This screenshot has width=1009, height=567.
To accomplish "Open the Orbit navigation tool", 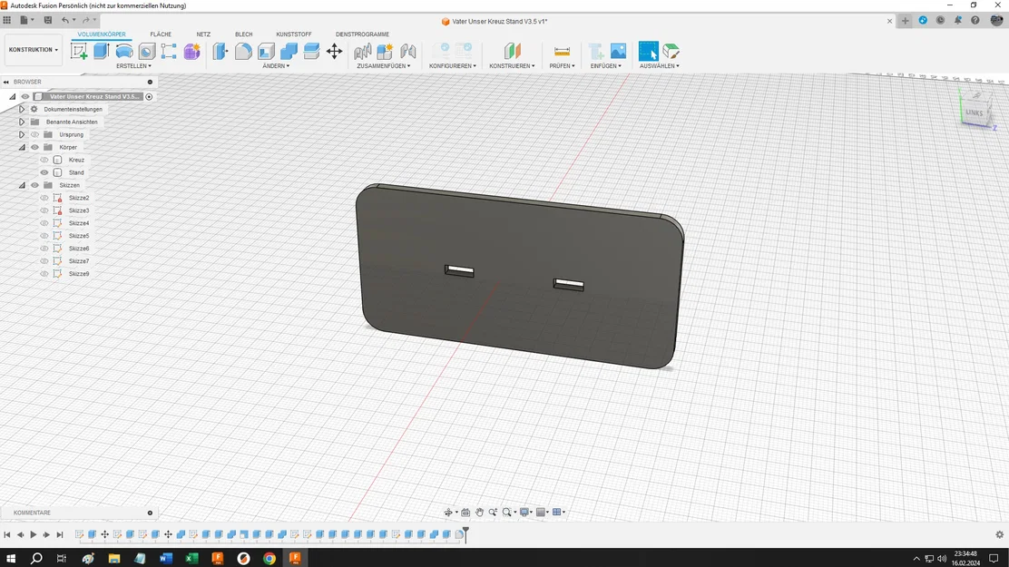I will coord(448,513).
